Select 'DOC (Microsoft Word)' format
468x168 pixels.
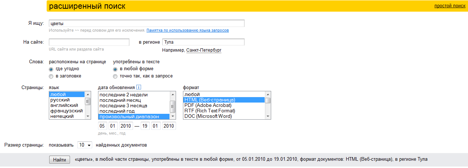pyautogui.click(x=224, y=116)
